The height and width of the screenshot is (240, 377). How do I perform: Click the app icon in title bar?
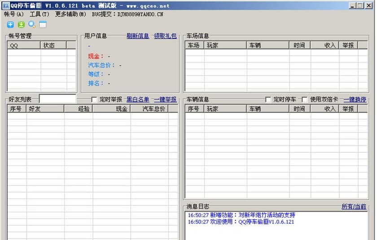(x=6, y=5)
